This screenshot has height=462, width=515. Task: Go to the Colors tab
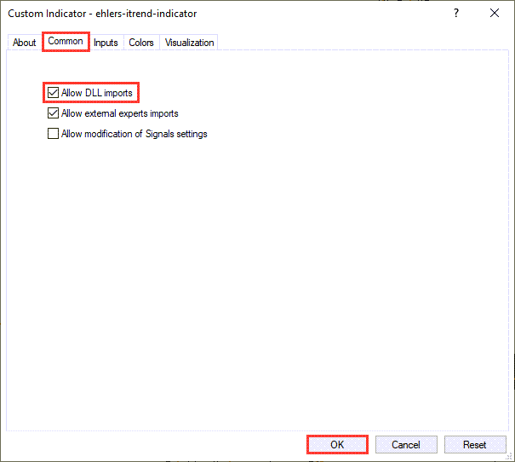[x=141, y=43]
